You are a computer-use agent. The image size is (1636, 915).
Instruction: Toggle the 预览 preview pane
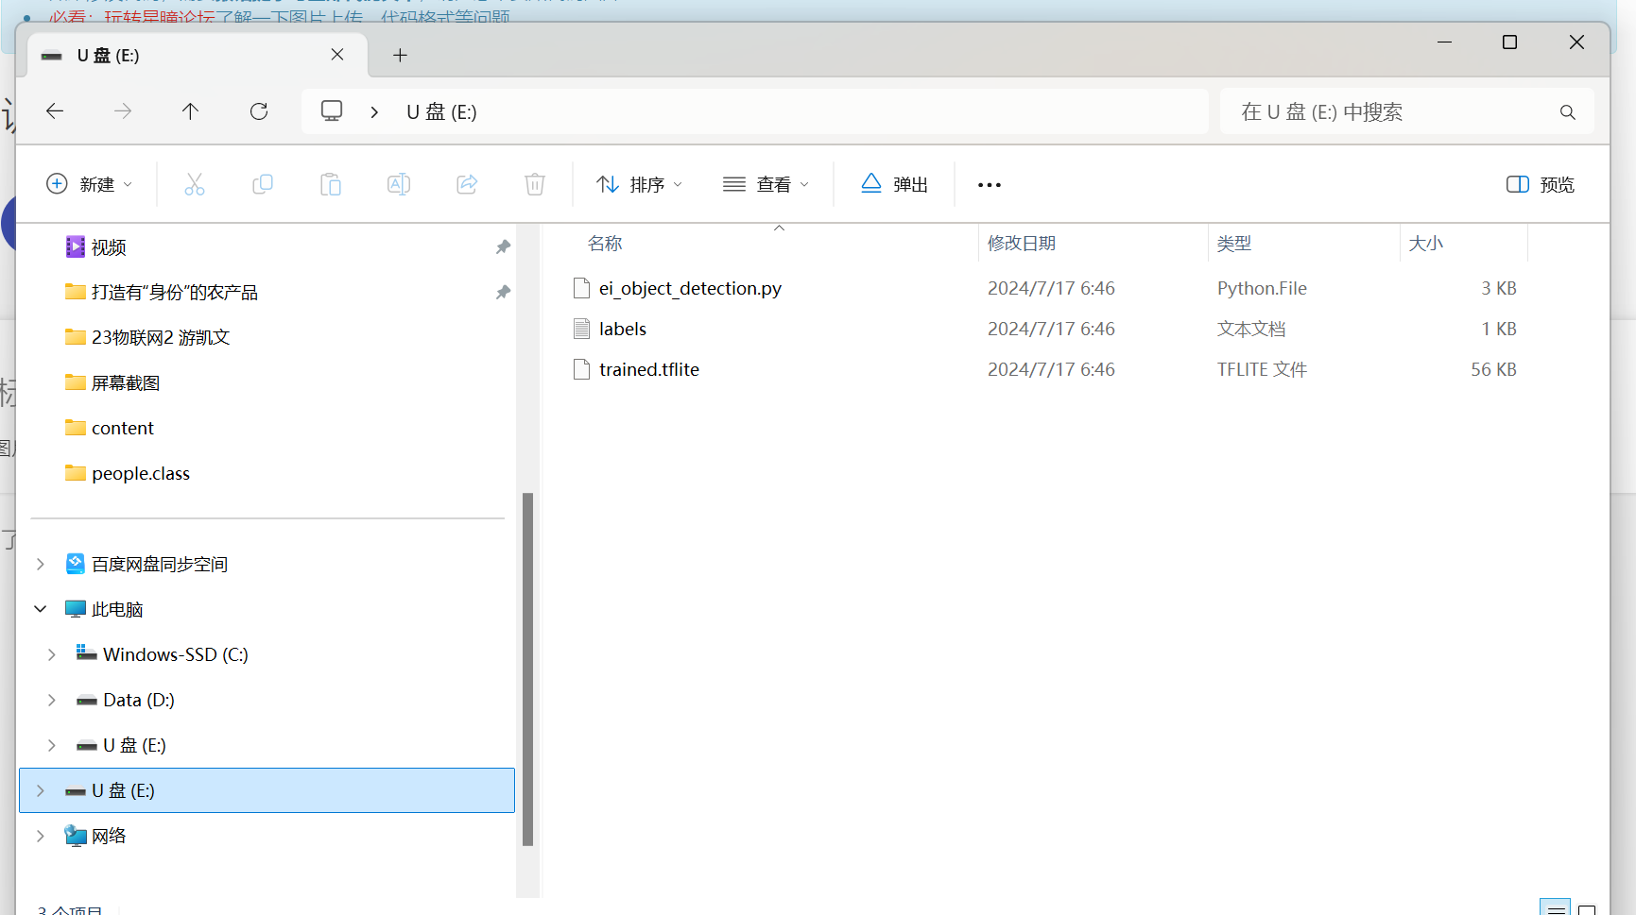pyautogui.click(x=1541, y=184)
